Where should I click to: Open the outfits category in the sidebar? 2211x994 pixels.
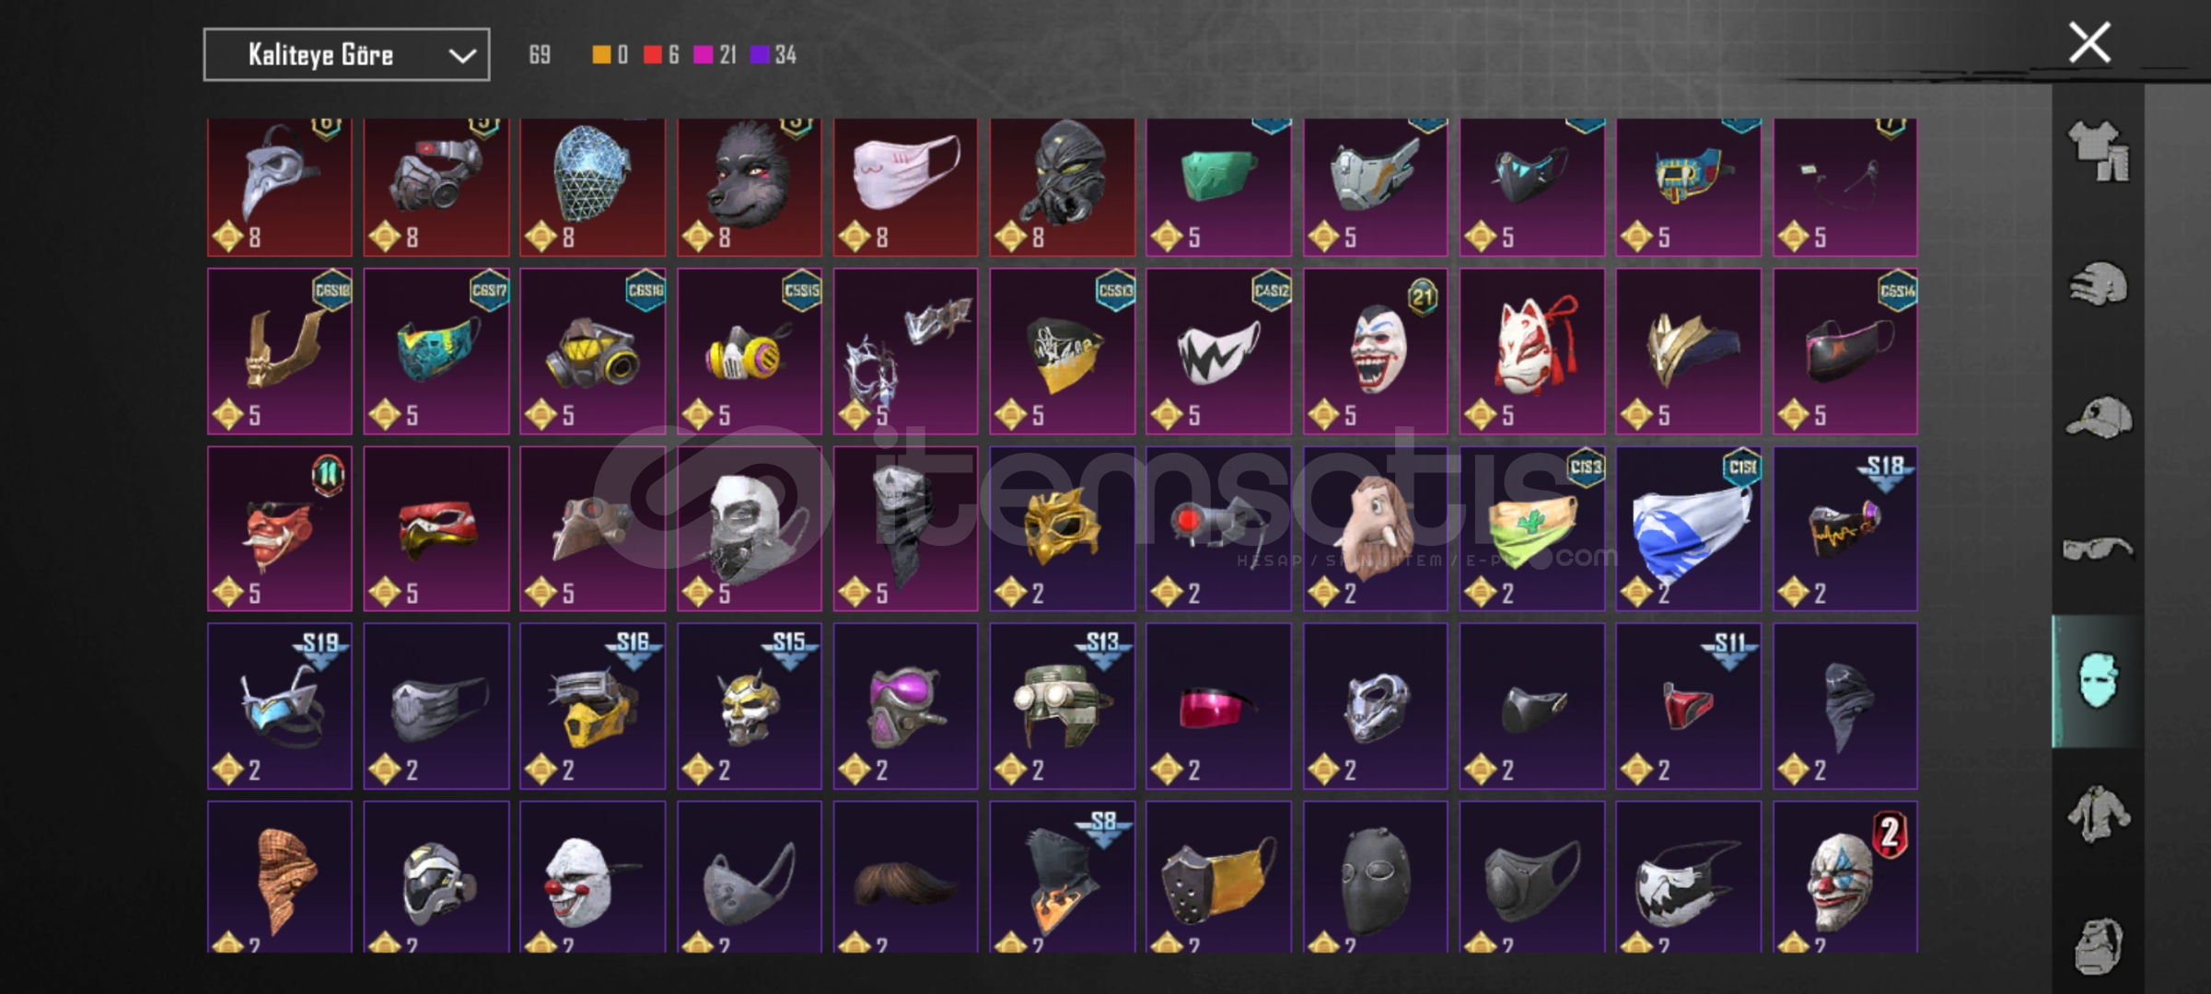coord(2099,151)
